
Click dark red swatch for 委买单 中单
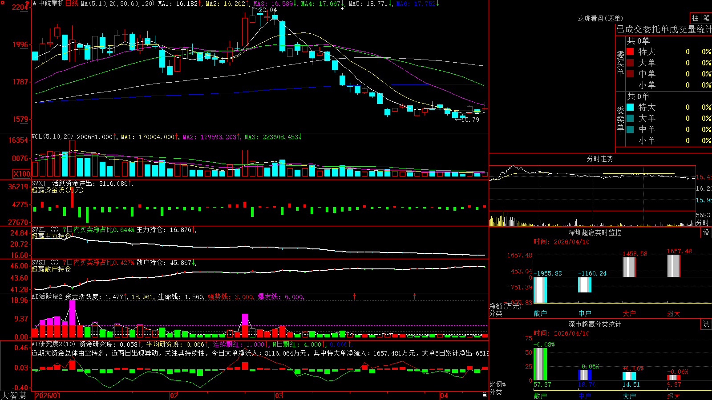point(630,74)
